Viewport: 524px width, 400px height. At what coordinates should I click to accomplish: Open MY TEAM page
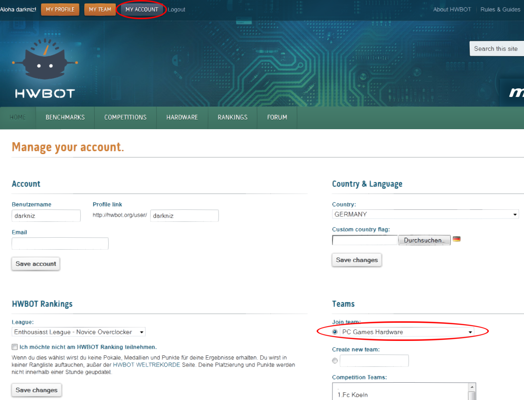(100, 9)
